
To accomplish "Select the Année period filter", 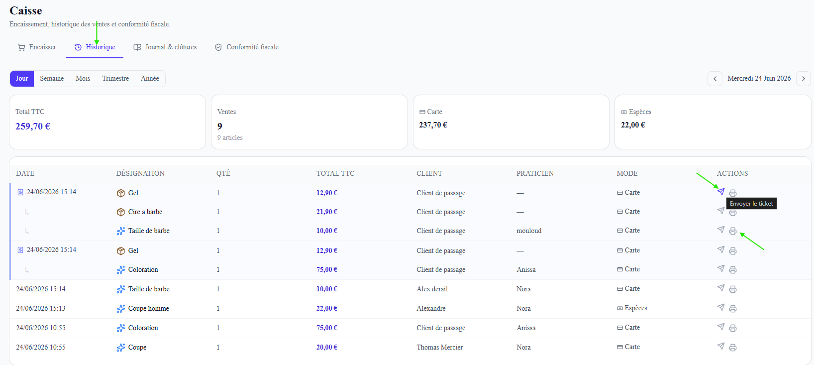I will [x=150, y=79].
